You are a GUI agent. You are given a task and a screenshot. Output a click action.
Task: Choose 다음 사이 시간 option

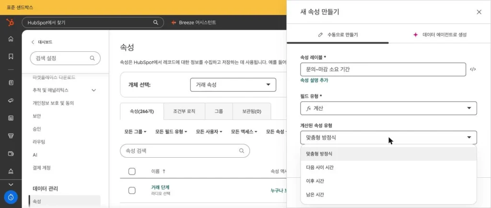point(388,167)
